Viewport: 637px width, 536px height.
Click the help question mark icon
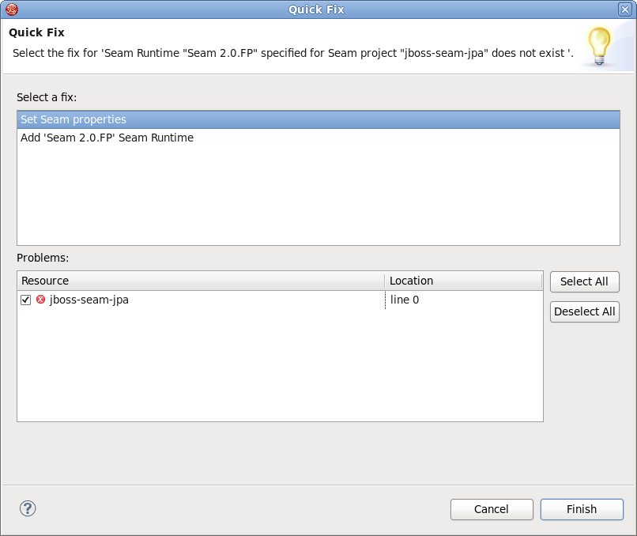pyautogui.click(x=27, y=509)
